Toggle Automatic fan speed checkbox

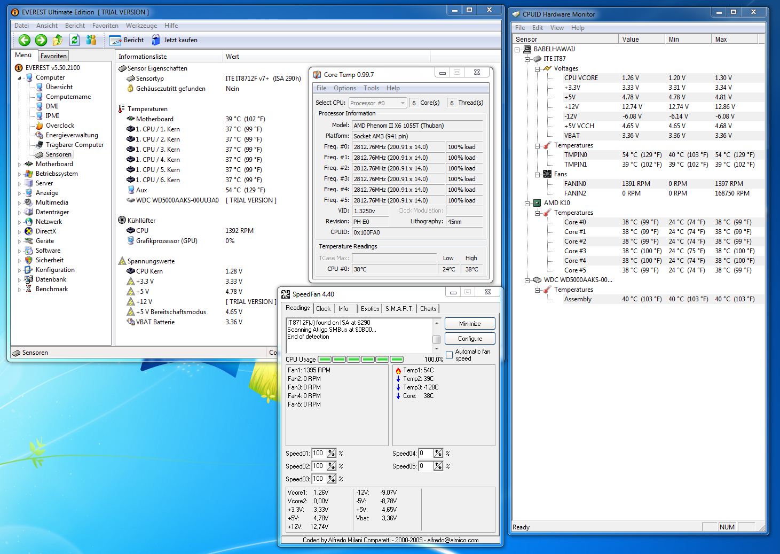coord(449,355)
